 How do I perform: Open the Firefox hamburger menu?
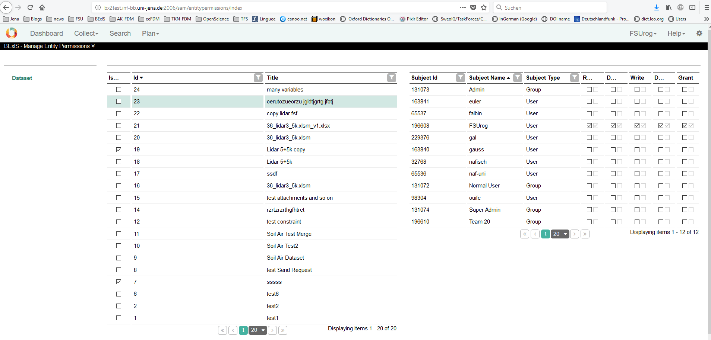pos(707,7)
